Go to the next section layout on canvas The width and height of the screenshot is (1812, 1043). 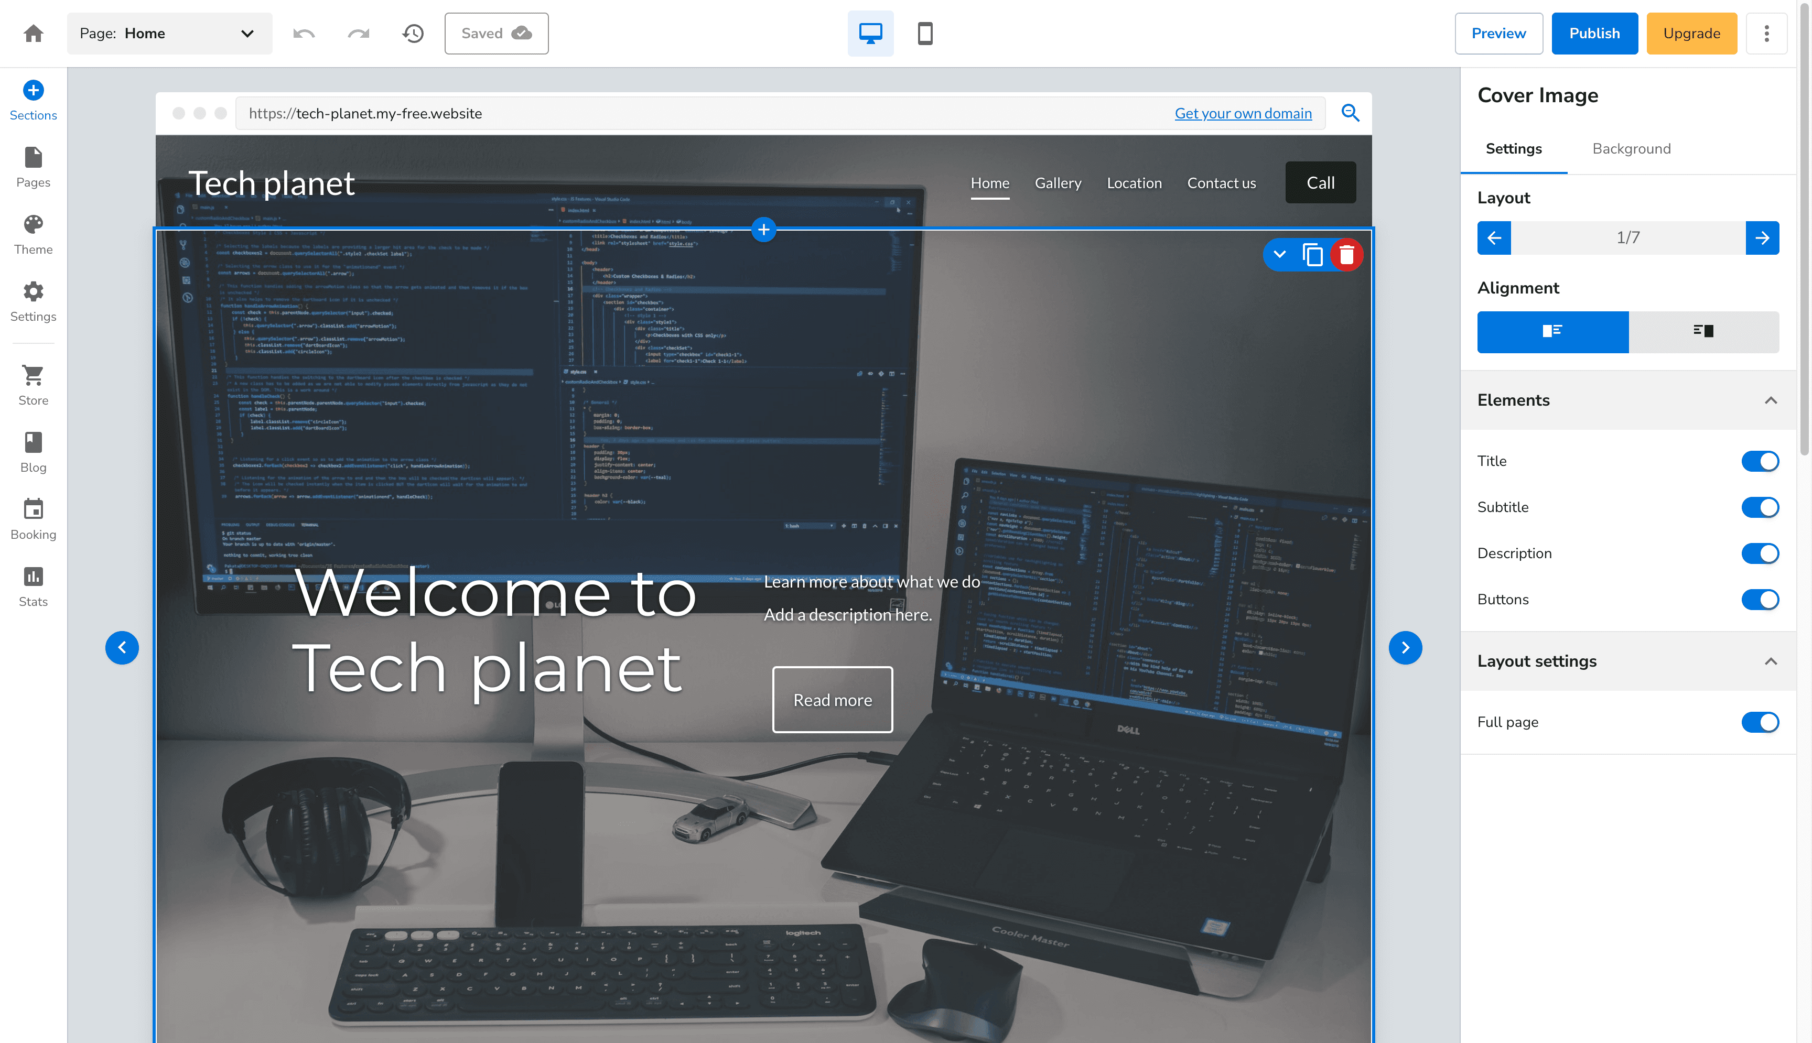tap(1405, 648)
